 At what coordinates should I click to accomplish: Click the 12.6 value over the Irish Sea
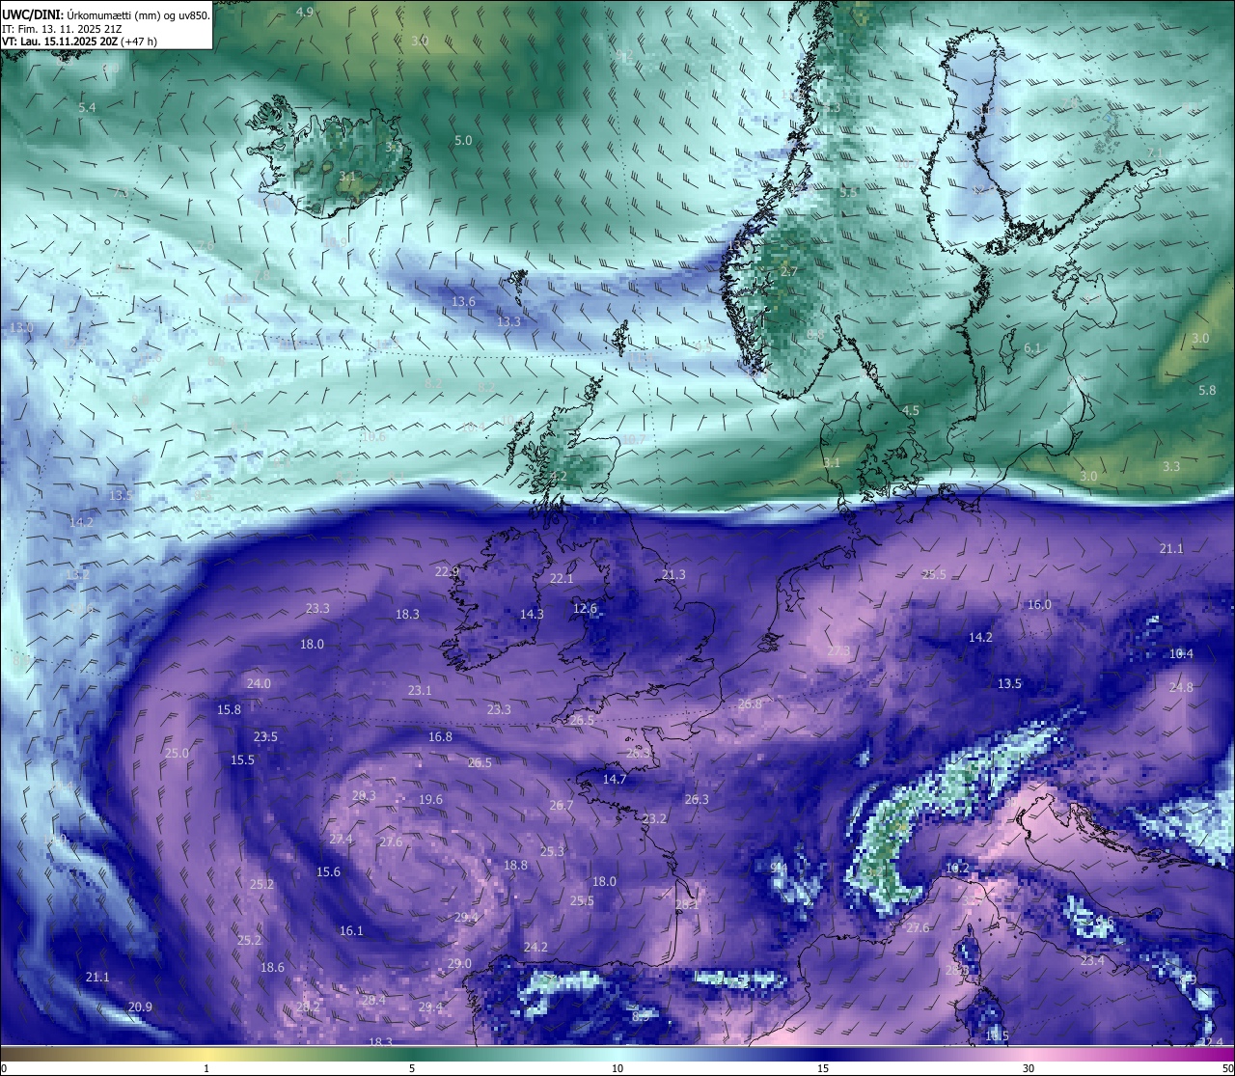coord(585,608)
